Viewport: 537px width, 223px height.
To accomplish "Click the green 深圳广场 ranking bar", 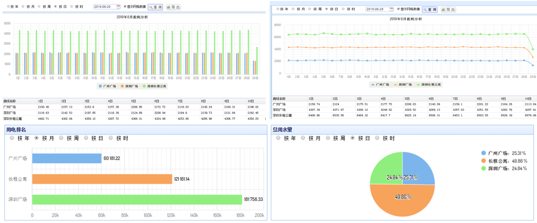I will click(x=136, y=199).
